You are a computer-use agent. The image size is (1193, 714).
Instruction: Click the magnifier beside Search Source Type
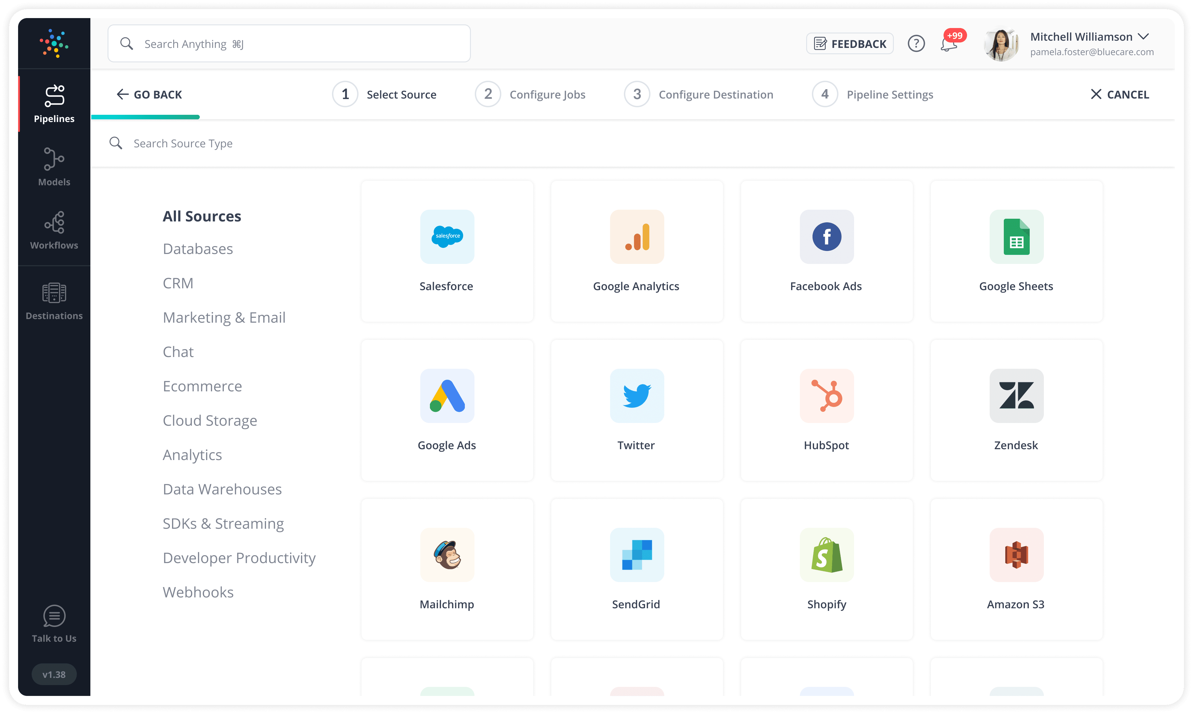point(115,143)
